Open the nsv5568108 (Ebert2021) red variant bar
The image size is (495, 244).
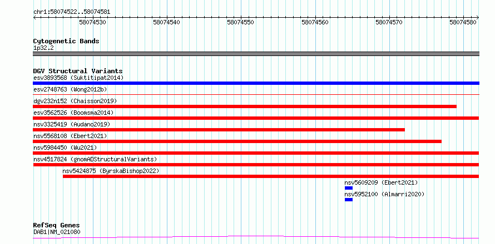237,141
